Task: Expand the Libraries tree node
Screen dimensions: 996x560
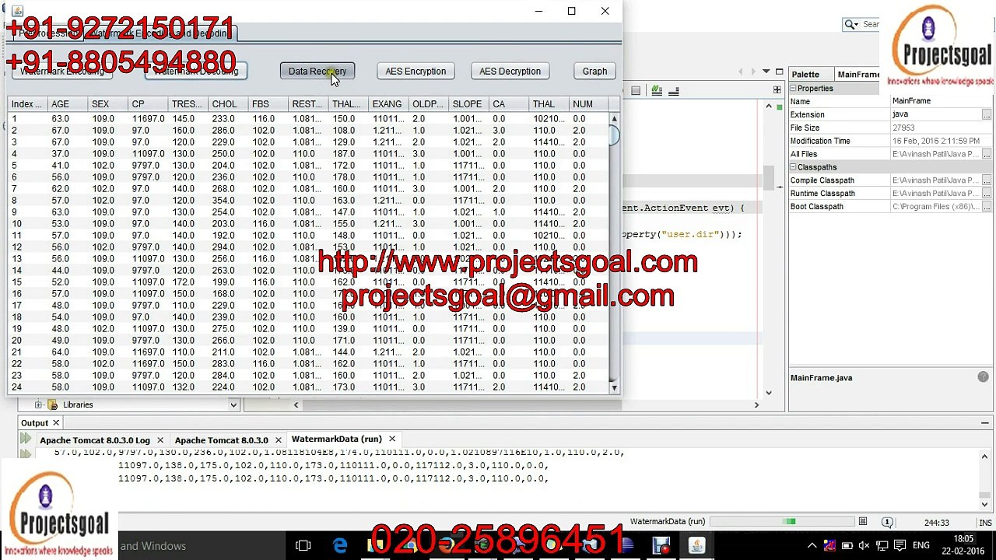Action: pos(38,404)
